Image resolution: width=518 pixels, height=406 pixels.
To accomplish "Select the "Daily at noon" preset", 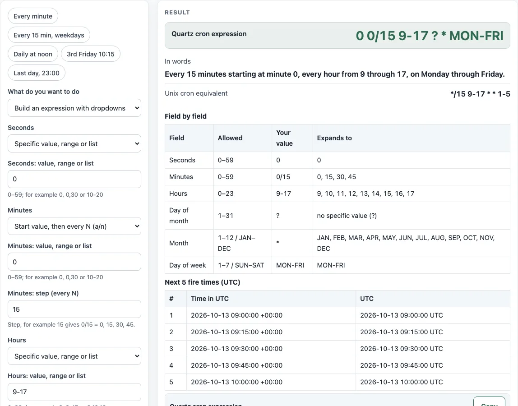I will [x=32, y=54].
